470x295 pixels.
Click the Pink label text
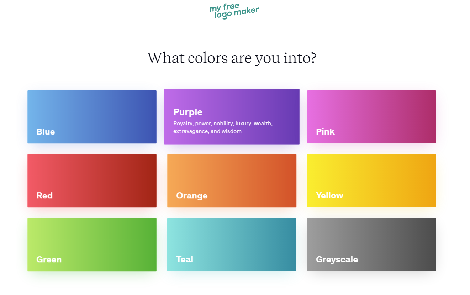(x=325, y=132)
